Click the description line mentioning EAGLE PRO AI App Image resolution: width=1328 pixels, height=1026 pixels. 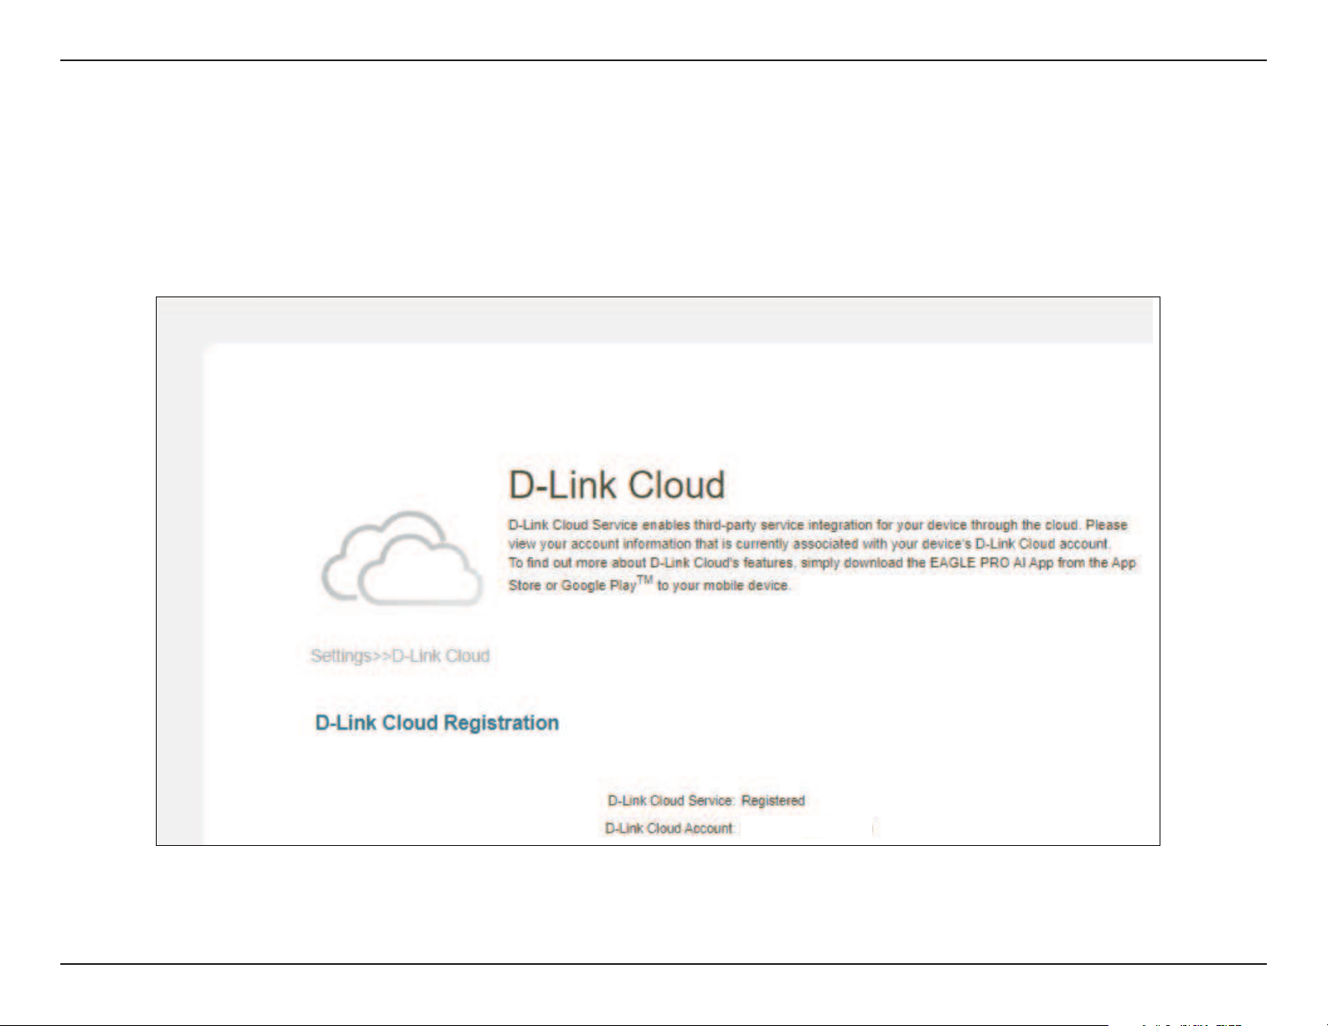(822, 563)
